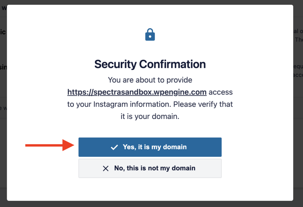Click the word "access" after the URL

[x=220, y=92]
